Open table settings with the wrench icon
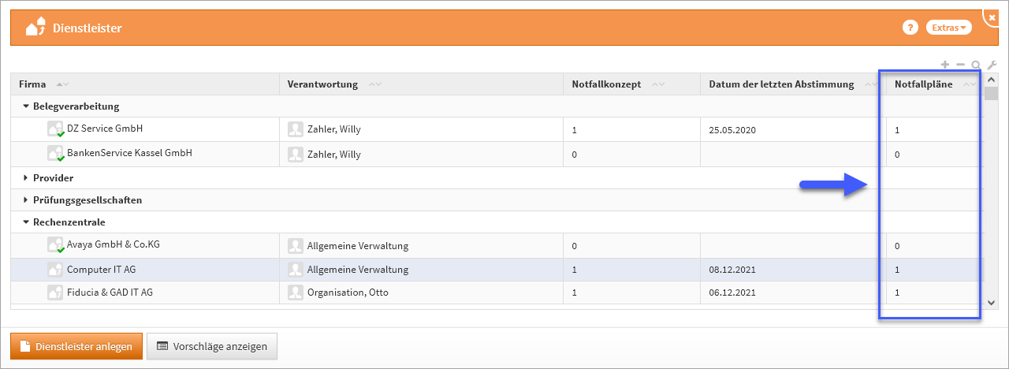Viewport: 1009px width, 369px height. [992, 65]
